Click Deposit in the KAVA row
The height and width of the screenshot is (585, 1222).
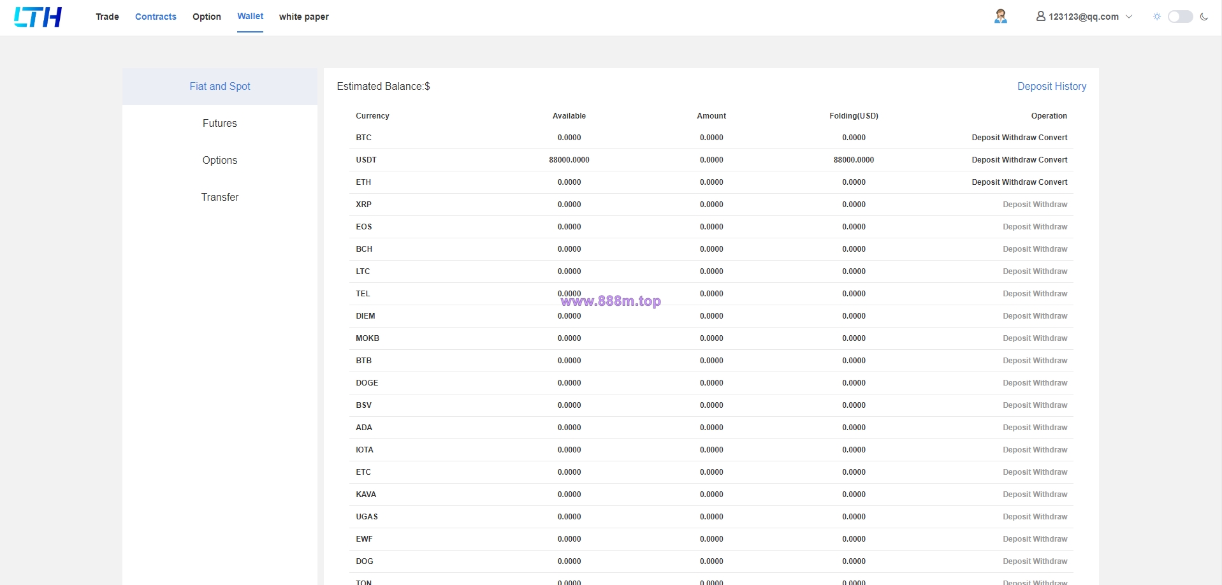coord(1017,495)
